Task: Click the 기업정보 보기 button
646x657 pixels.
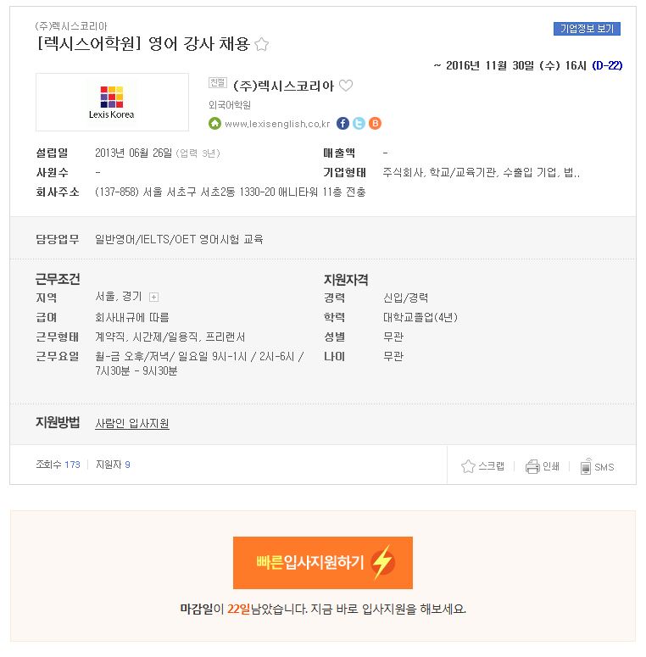Action: (x=587, y=29)
